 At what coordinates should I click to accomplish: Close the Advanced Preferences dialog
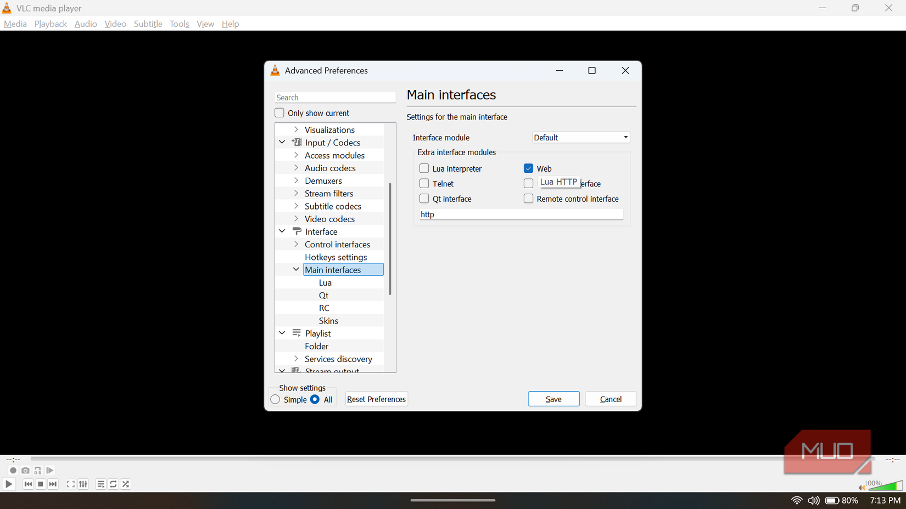[625, 70]
